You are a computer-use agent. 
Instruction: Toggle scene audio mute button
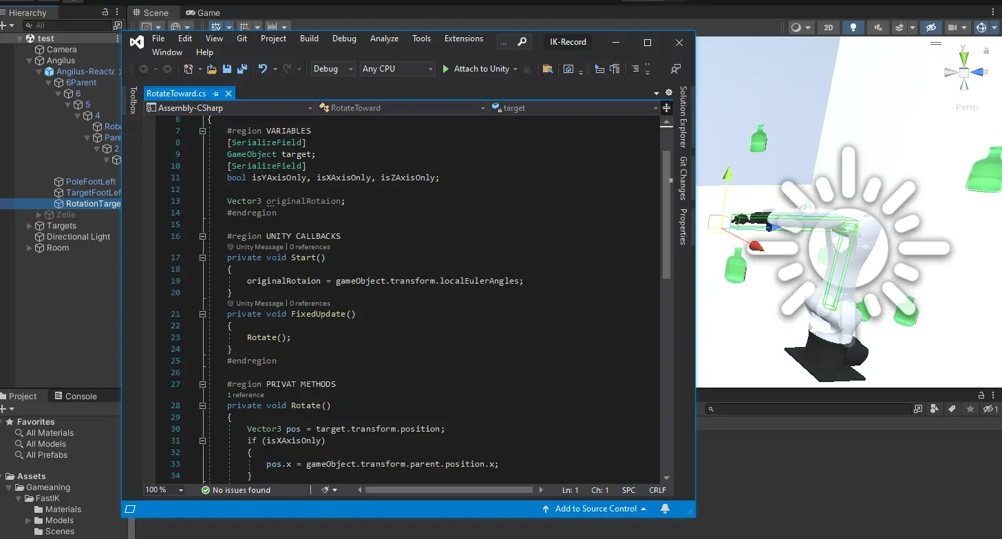[877, 28]
